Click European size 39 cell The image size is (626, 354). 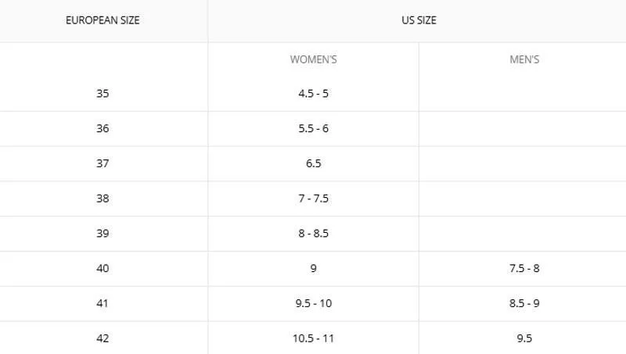point(103,234)
